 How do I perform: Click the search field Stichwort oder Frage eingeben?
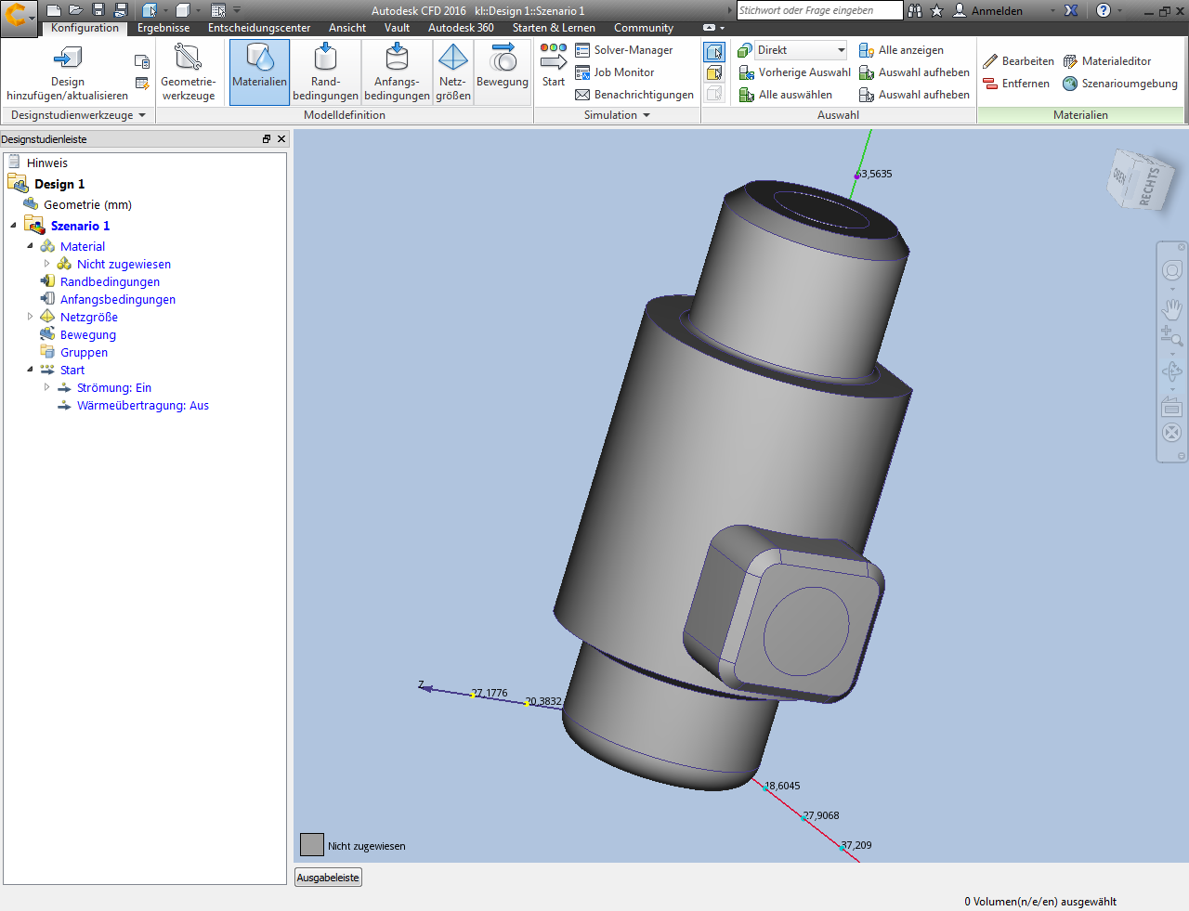(820, 10)
